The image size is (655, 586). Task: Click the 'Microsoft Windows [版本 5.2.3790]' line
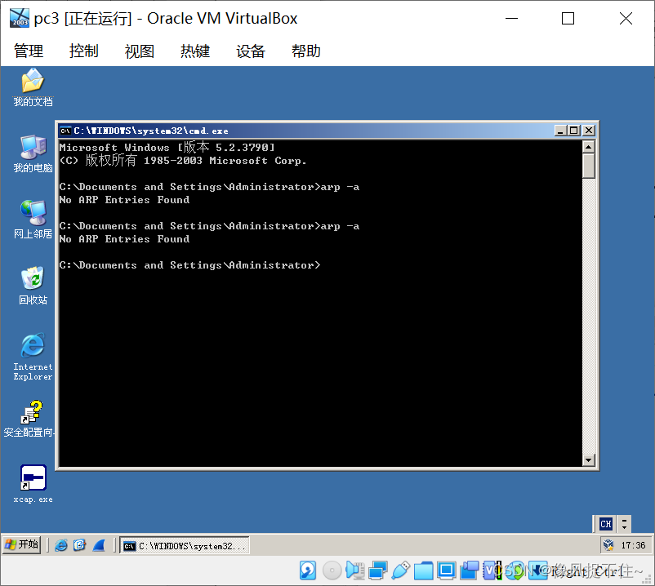pos(167,148)
